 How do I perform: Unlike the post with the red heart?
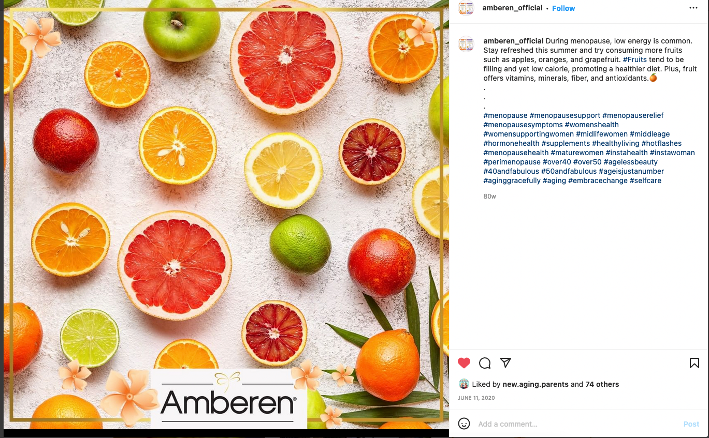pos(464,363)
